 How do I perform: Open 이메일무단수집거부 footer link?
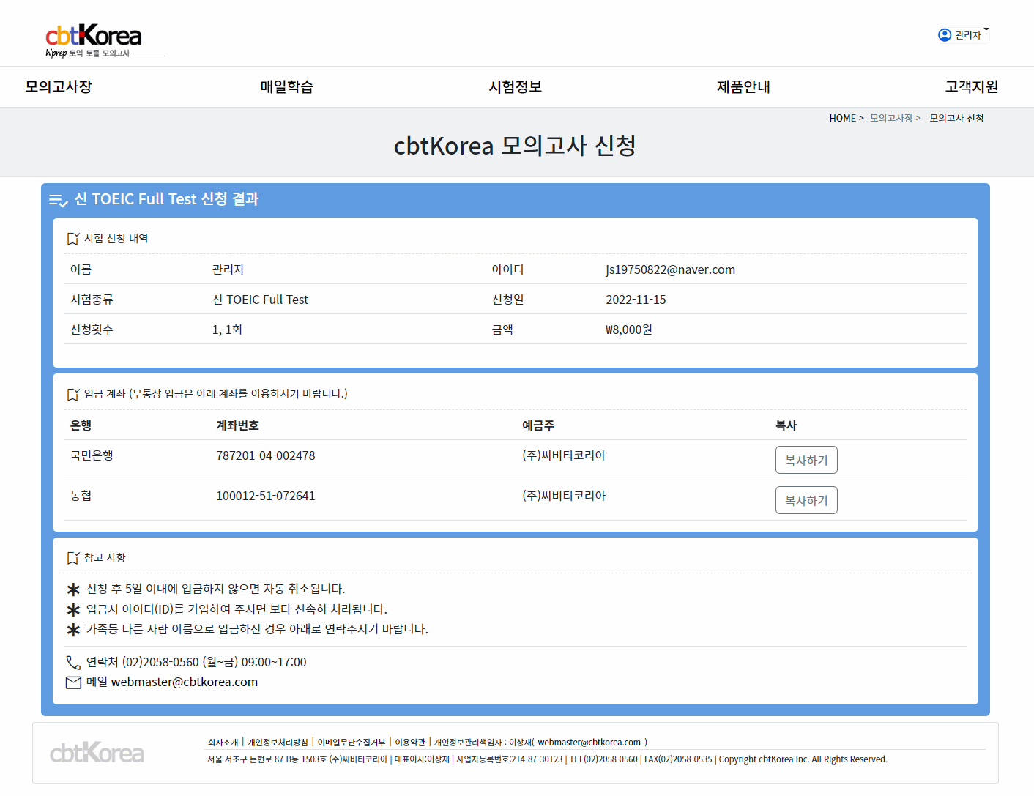coord(352,742)
